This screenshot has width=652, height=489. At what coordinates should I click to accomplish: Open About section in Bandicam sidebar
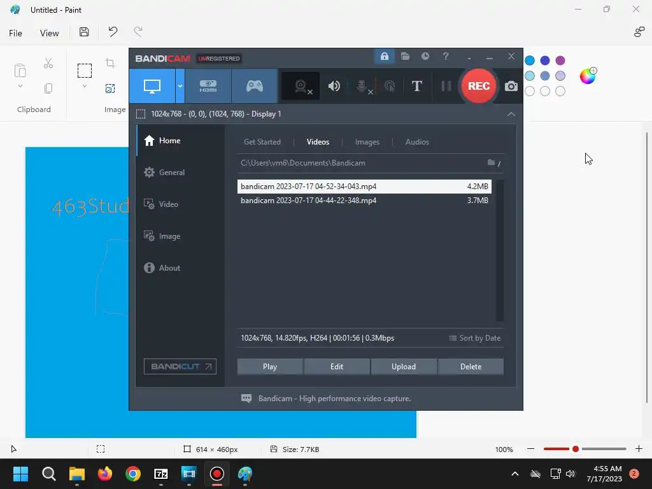coord(180,268)
